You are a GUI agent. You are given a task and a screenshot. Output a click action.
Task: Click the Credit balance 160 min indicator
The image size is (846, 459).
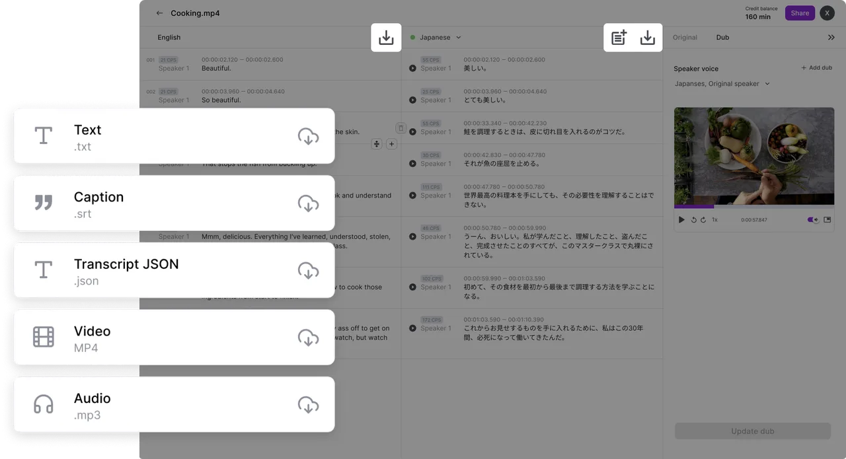pyautogui.click(x=761, y=13)
